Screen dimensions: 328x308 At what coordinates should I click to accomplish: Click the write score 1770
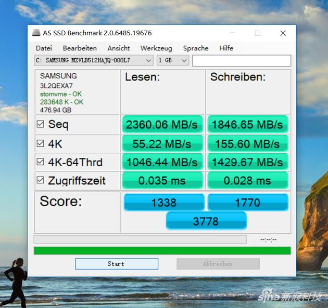pos(248,202)
